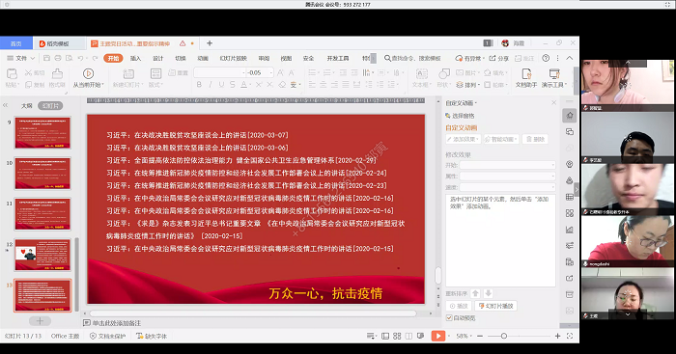Toggle to Slides view pill

pos(50,105)
